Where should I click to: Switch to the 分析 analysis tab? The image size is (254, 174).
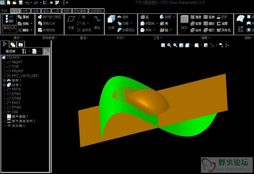tap(25, 11)
